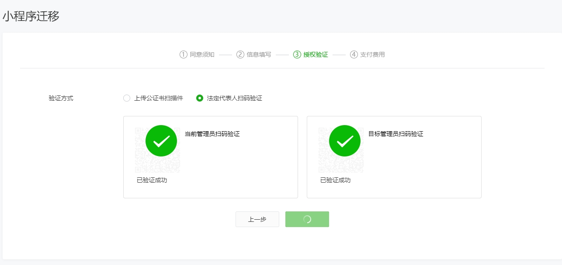The image size is (562, 265).
Task: Click green checkmark for 目标管理员扫码验证
Action: coord(345,141)
